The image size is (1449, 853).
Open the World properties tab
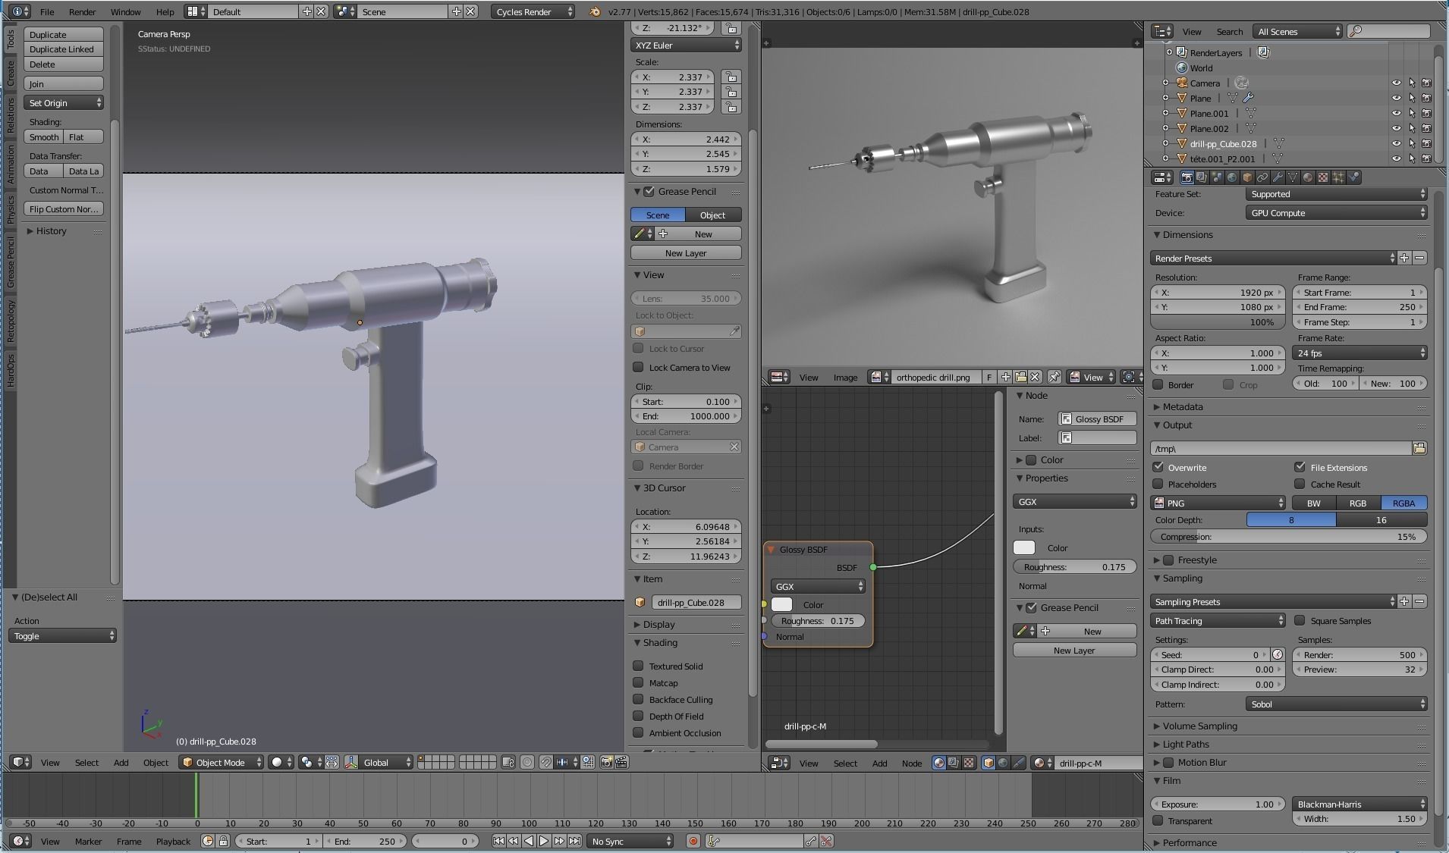pos(1232,177)
